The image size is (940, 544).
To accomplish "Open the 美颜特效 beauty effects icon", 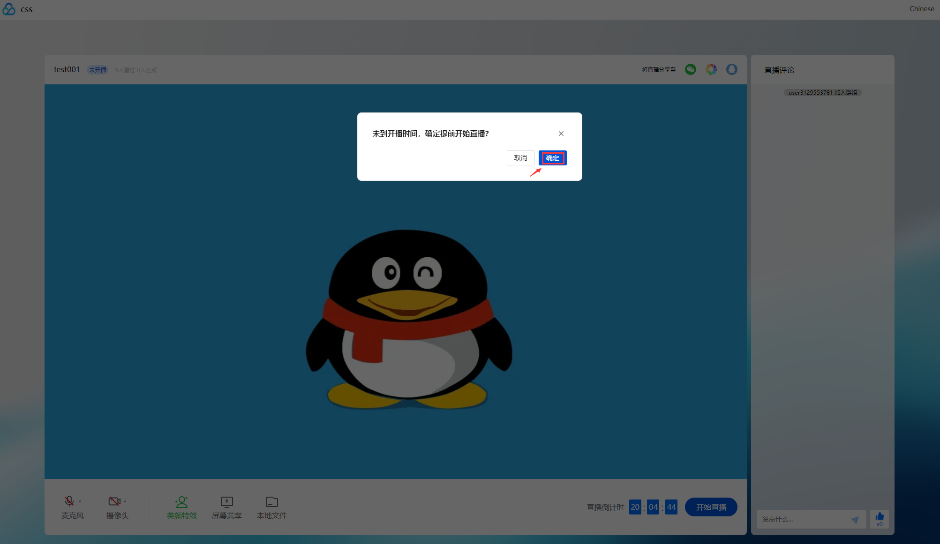I will [x=181, y=502].
